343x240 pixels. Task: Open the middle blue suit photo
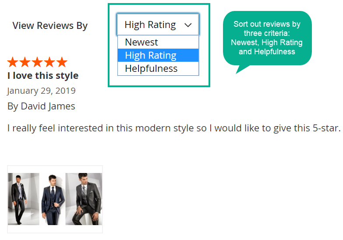53,199
